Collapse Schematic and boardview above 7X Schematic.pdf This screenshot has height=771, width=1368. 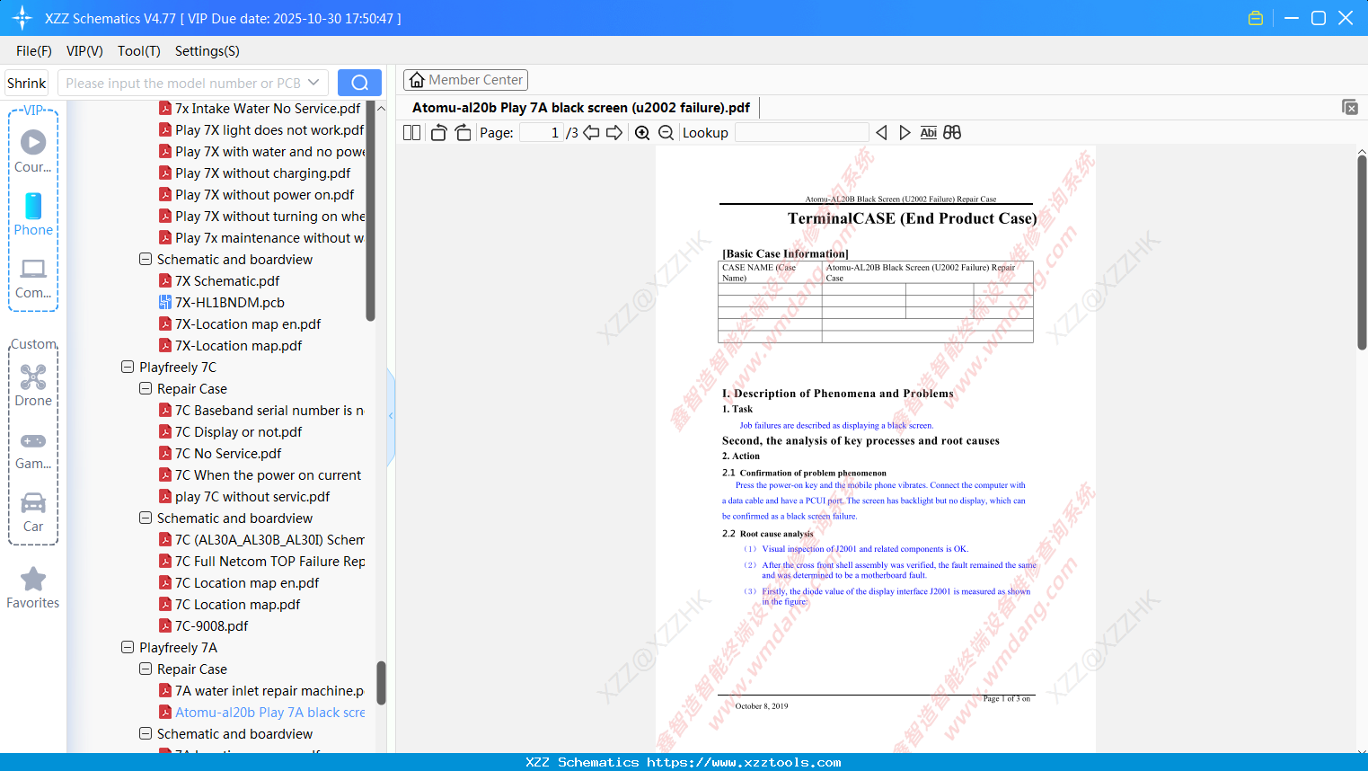pos(146,259)
